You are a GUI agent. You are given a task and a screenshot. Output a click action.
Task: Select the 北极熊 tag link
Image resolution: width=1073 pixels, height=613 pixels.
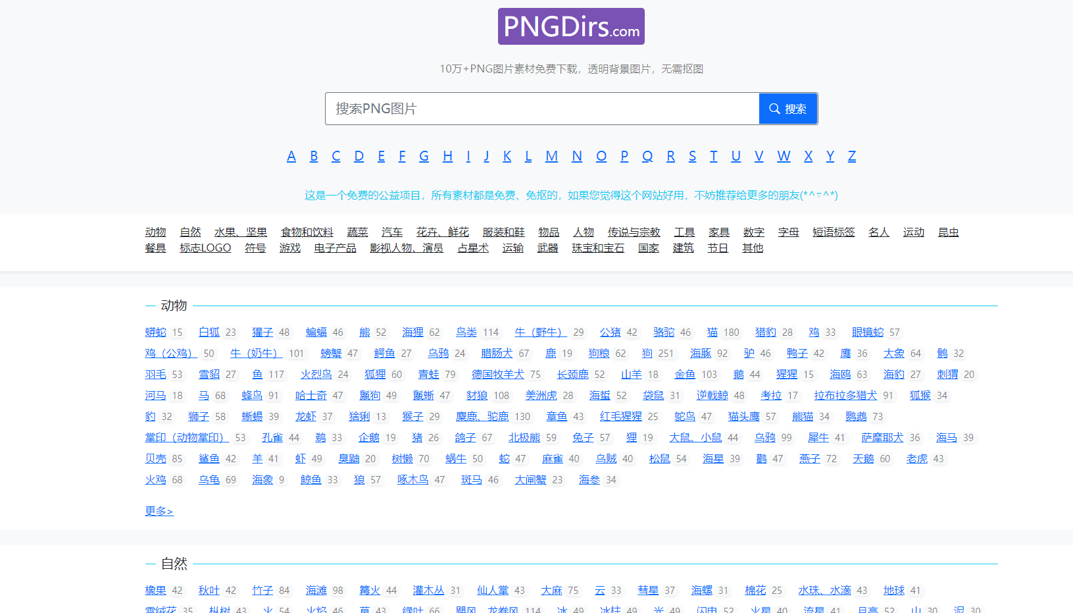coord(524,438)
